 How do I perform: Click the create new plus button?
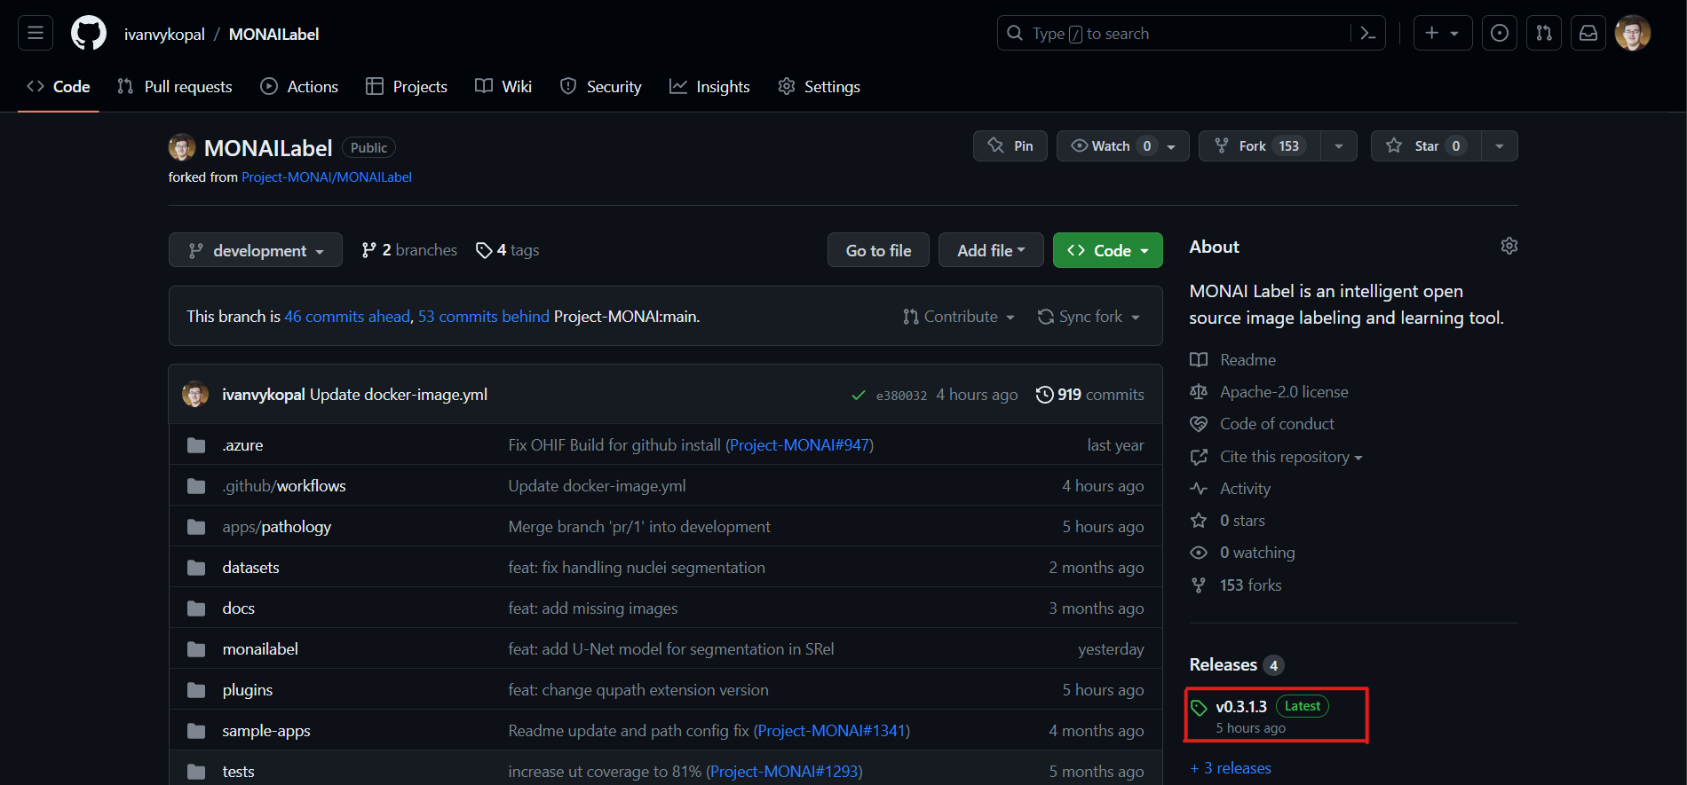pyautogui.click(x=1443, y=33)
